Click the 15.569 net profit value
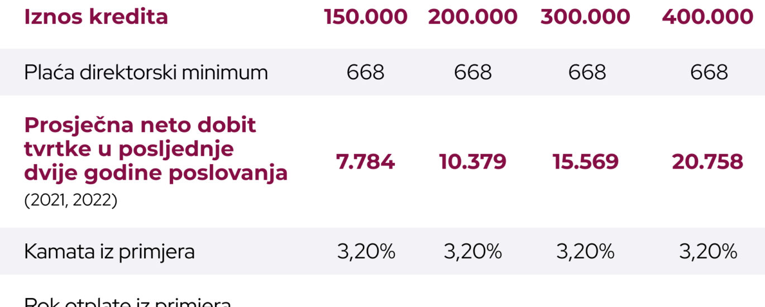Screen dimensions: 765x307 [x=586, y=162]
